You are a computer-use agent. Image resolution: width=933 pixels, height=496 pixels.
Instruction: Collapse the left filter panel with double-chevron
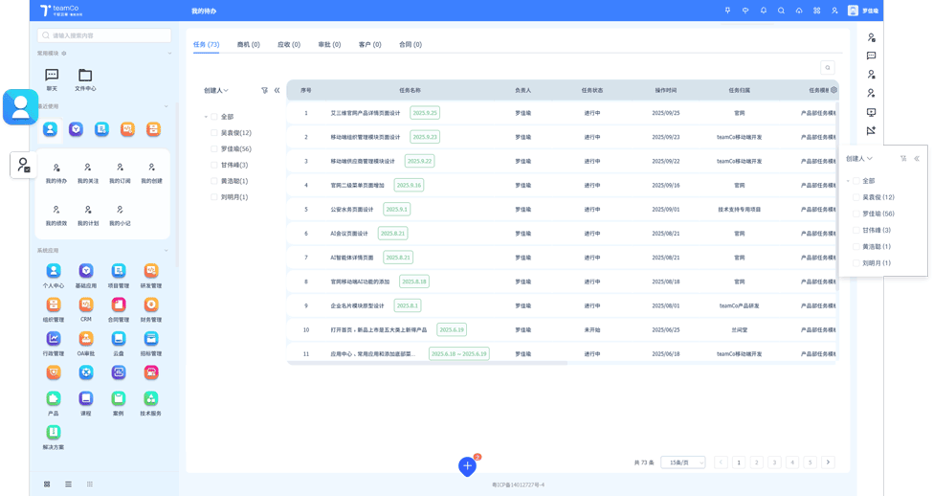(x=278, y=90)
